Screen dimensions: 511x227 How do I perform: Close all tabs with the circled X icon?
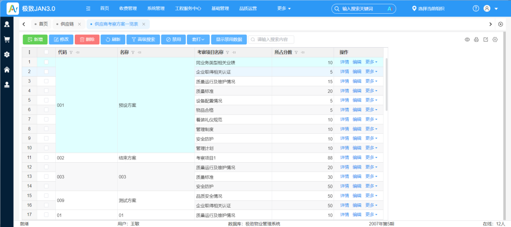501,24
